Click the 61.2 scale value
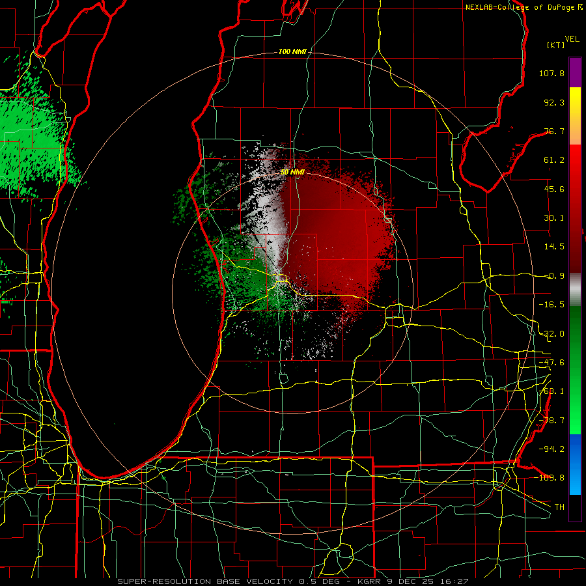This screenshot has width=586, height=586. click(554, 160)
